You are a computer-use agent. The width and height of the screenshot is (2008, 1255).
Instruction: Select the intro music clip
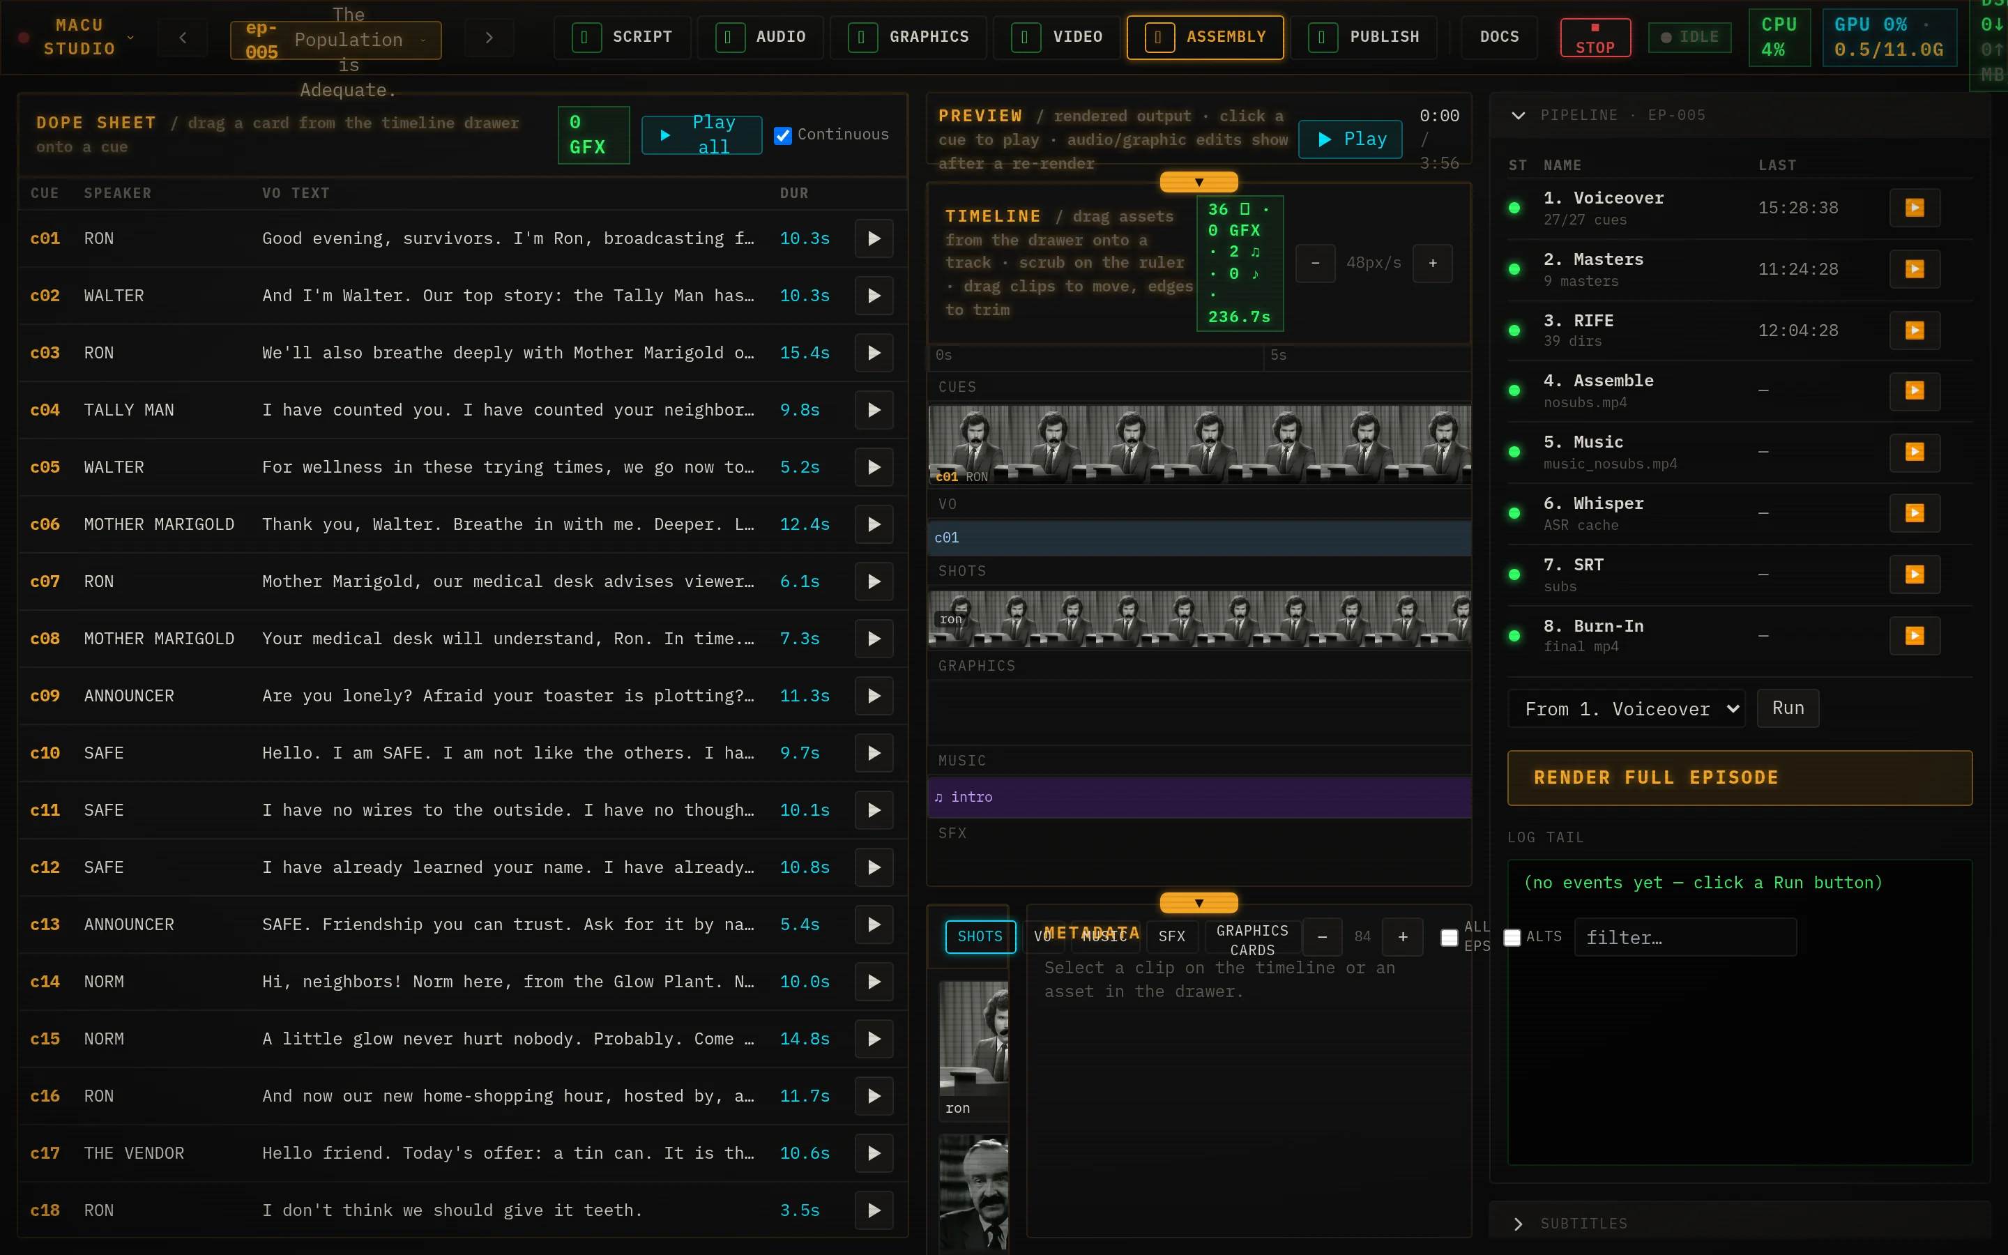click(1199, 798)
